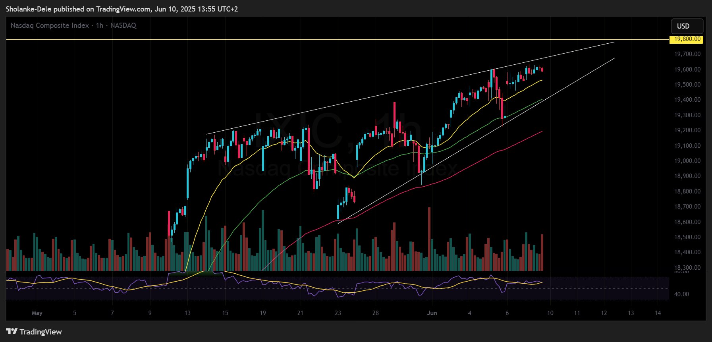The height and width of the screenshot is (342, 712).
Task: Click the 19,700.00 price axis label
Action: point(687,54)
